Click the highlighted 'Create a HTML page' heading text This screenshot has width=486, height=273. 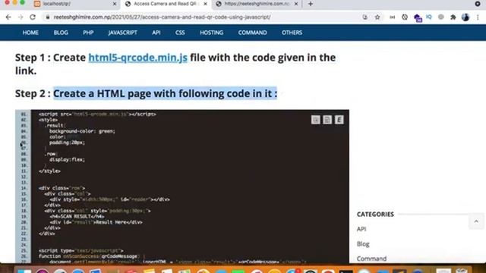point(166,93)
